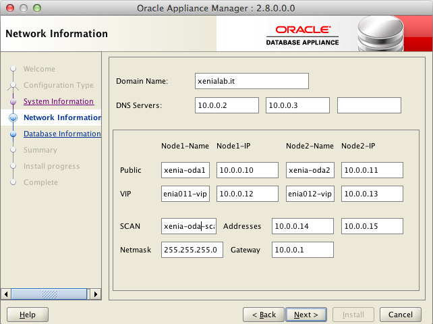Click the Addresses label
This screenshot has height=324, width=433.
pos(242,226)
